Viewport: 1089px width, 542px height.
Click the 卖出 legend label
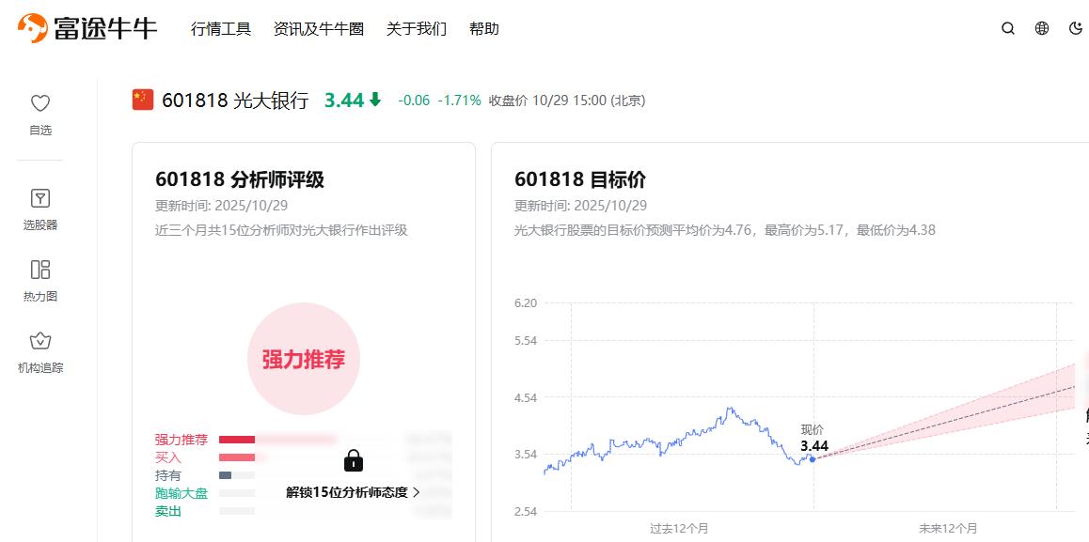click(168, 511)
